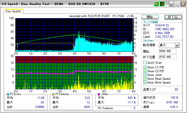Maximize the Disc Quality Test window
The height and width of the screenshot is (113, 187).
click(x=177, y=4)
